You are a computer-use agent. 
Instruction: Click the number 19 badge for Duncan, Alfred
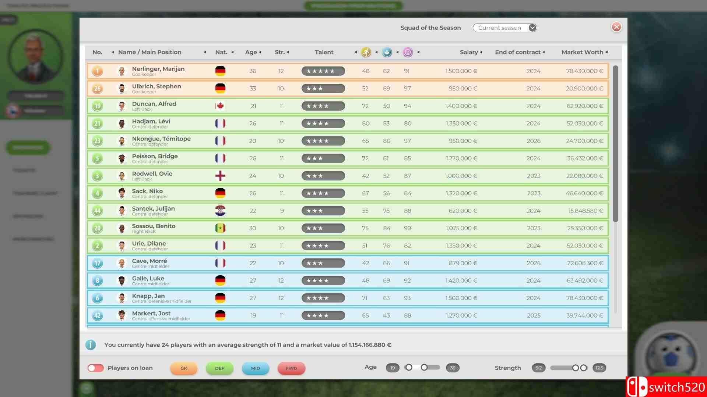pyautogui.click(x=97, y=106)
